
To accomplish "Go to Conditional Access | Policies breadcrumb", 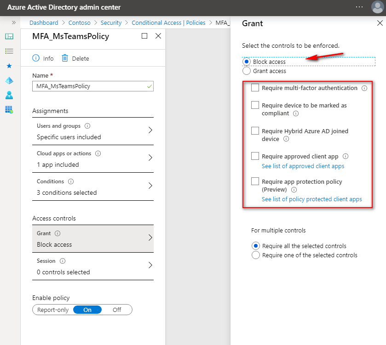I will (x=168, y=23).
